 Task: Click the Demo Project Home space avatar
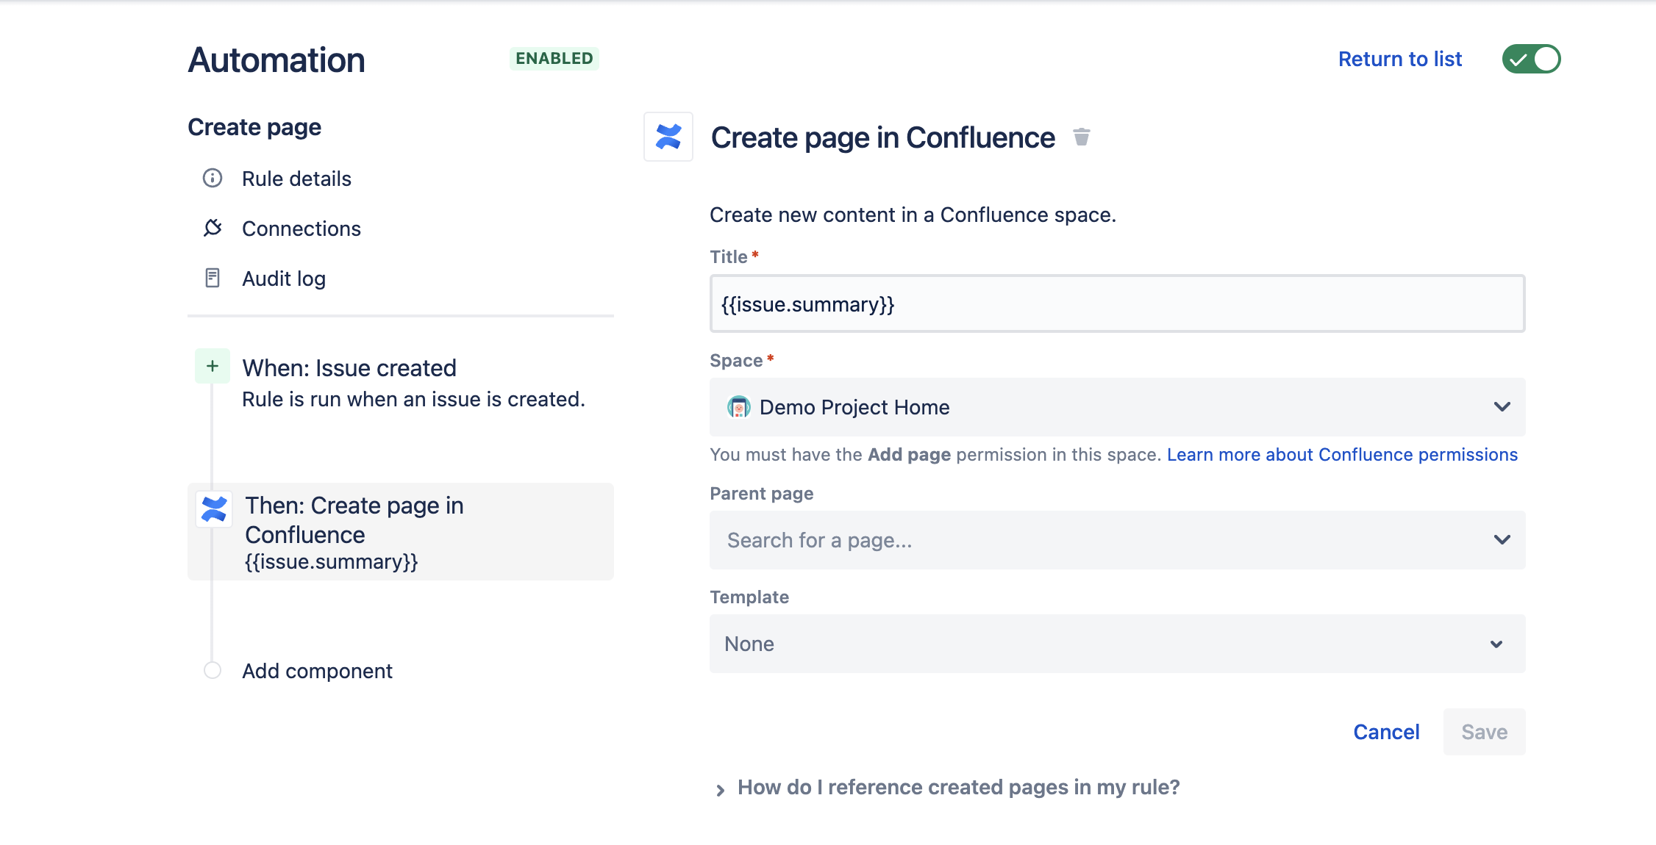pos(738,407)
